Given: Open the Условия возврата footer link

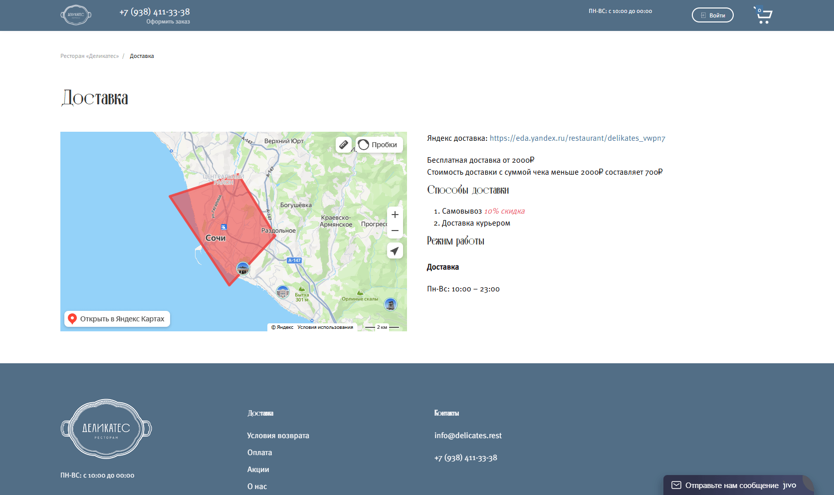Looking at the screenshot, I should (x=278, y=436).
